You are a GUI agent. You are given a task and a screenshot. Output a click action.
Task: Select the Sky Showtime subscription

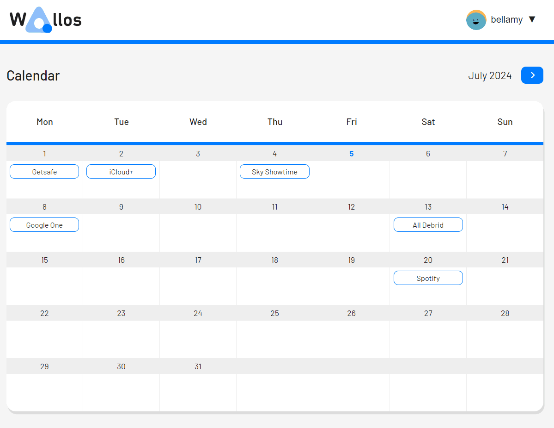pyautogui.click(x=274, y=172)
